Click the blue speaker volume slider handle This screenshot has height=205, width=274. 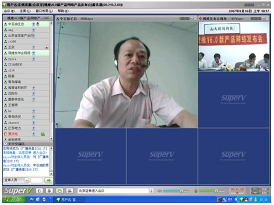tap(181, 191)
